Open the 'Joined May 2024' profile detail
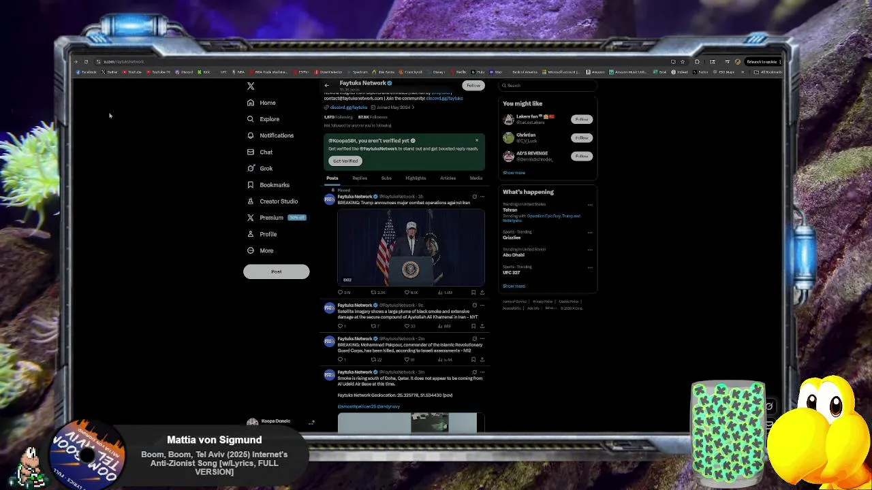Viewport: 872px width, 490px height. [x=393, y=108]
